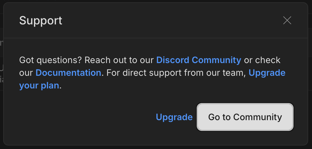Image resolution: width=312 pixels, height=149 pixels.
Task: Click the Go to Community button
Action: (245, 117)
